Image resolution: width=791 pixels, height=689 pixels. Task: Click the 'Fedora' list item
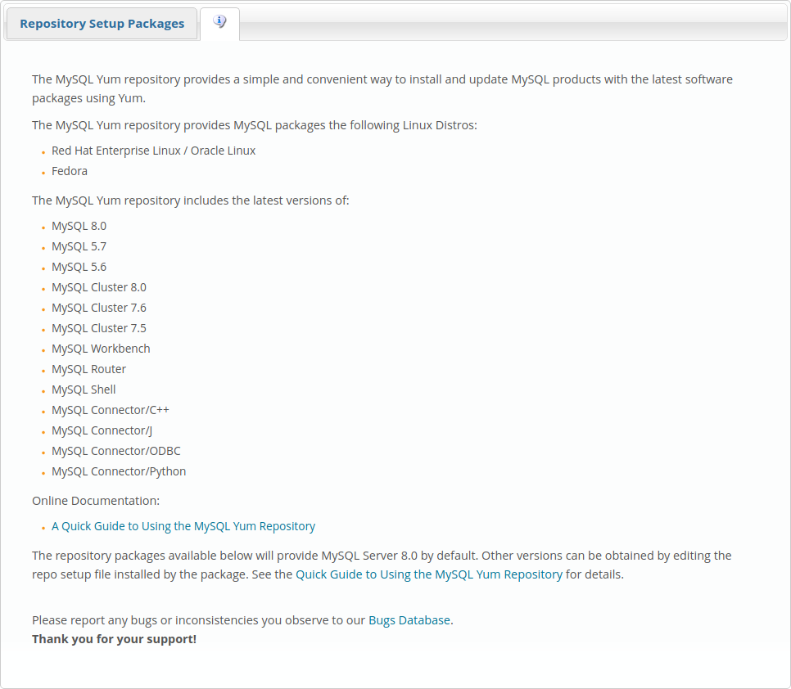[70, 171]
